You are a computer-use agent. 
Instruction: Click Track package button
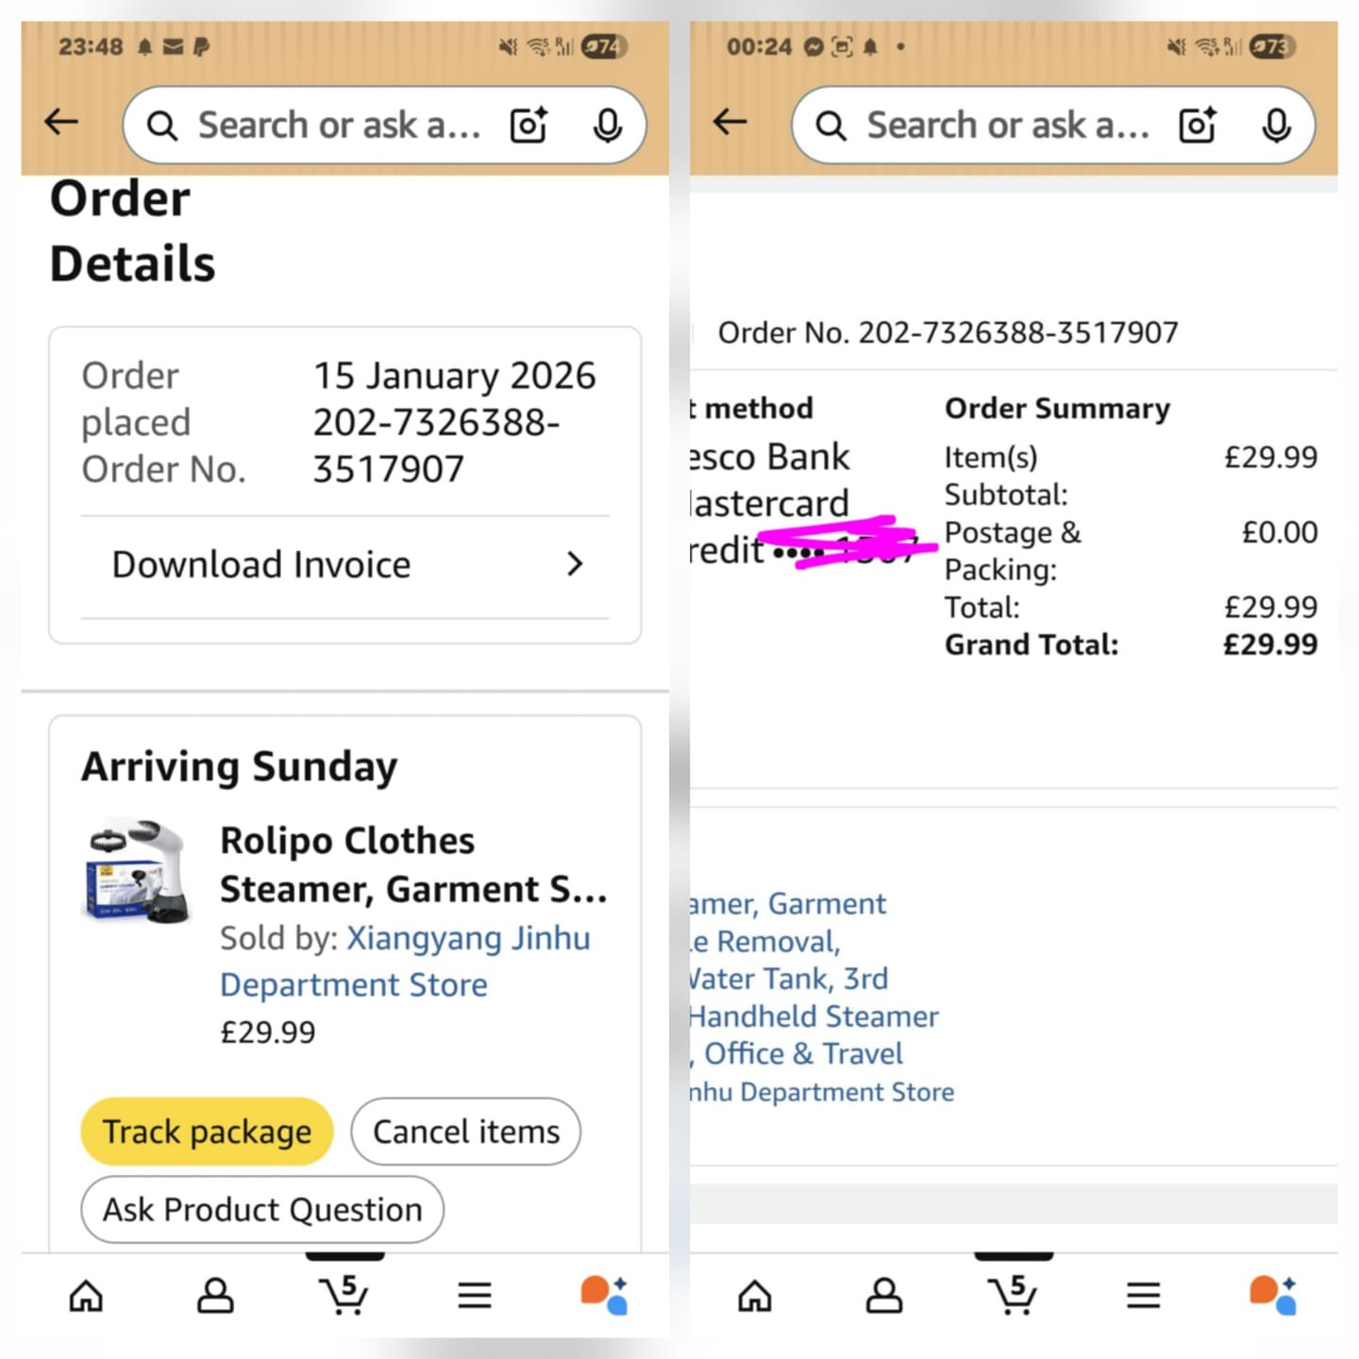[x=207, y=1131]
